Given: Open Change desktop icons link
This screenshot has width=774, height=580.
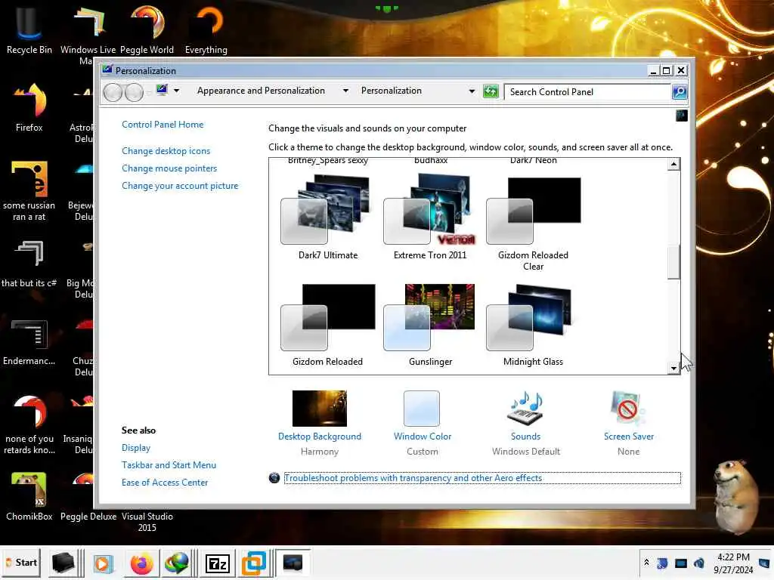Looking at the screenshot, I should point(166,151).
